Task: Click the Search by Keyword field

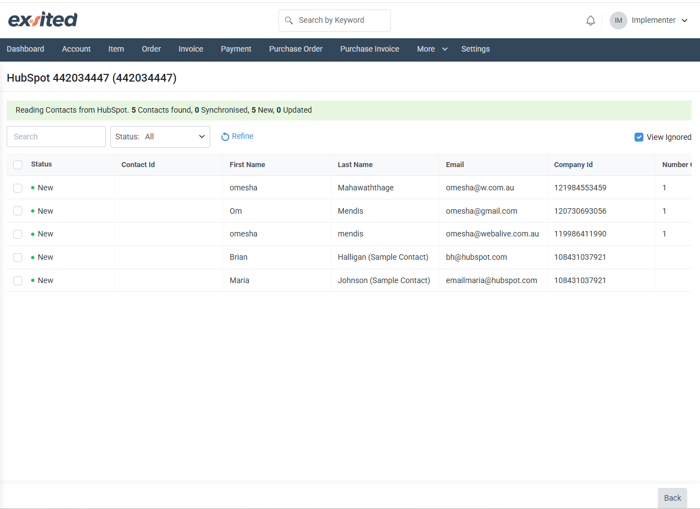Action: [x=334, y=21]
